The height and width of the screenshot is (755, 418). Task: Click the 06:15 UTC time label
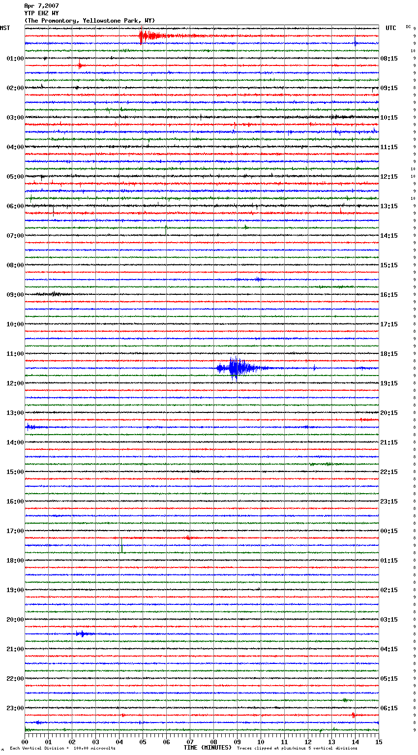click(x=389, y=708)
